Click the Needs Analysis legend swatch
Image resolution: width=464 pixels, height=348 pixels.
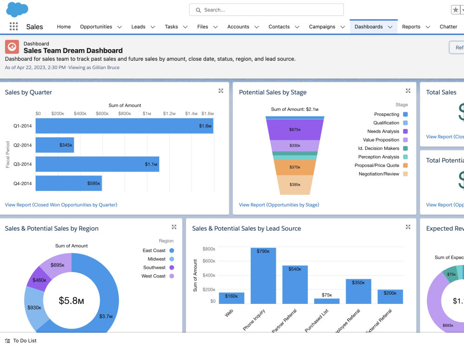pos(406,131)
